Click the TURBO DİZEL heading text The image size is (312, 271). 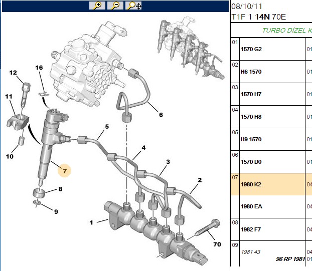[287, 30]
